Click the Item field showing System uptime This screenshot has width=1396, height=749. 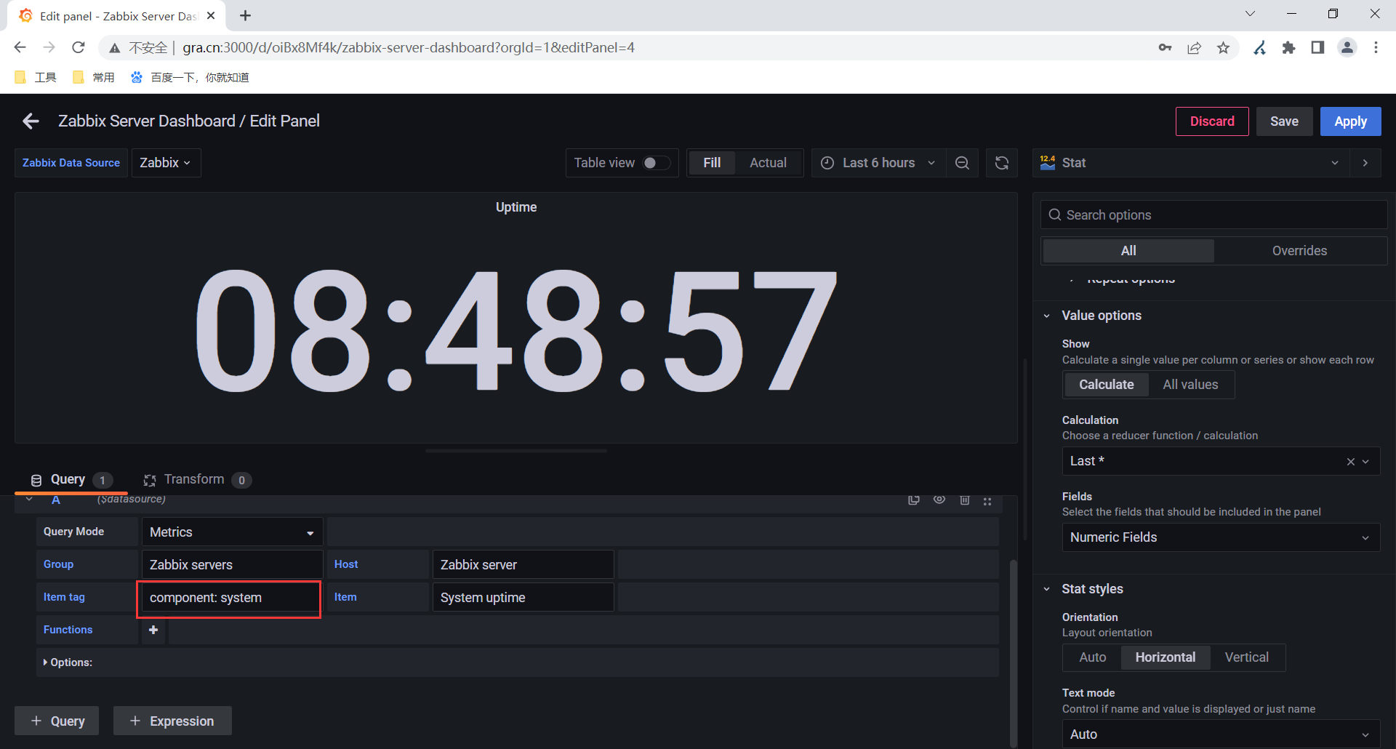523,597
